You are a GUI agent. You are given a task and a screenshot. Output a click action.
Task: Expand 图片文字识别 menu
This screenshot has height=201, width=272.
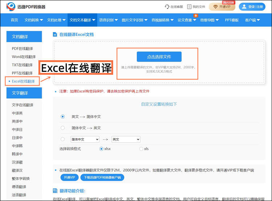point(135,20)
